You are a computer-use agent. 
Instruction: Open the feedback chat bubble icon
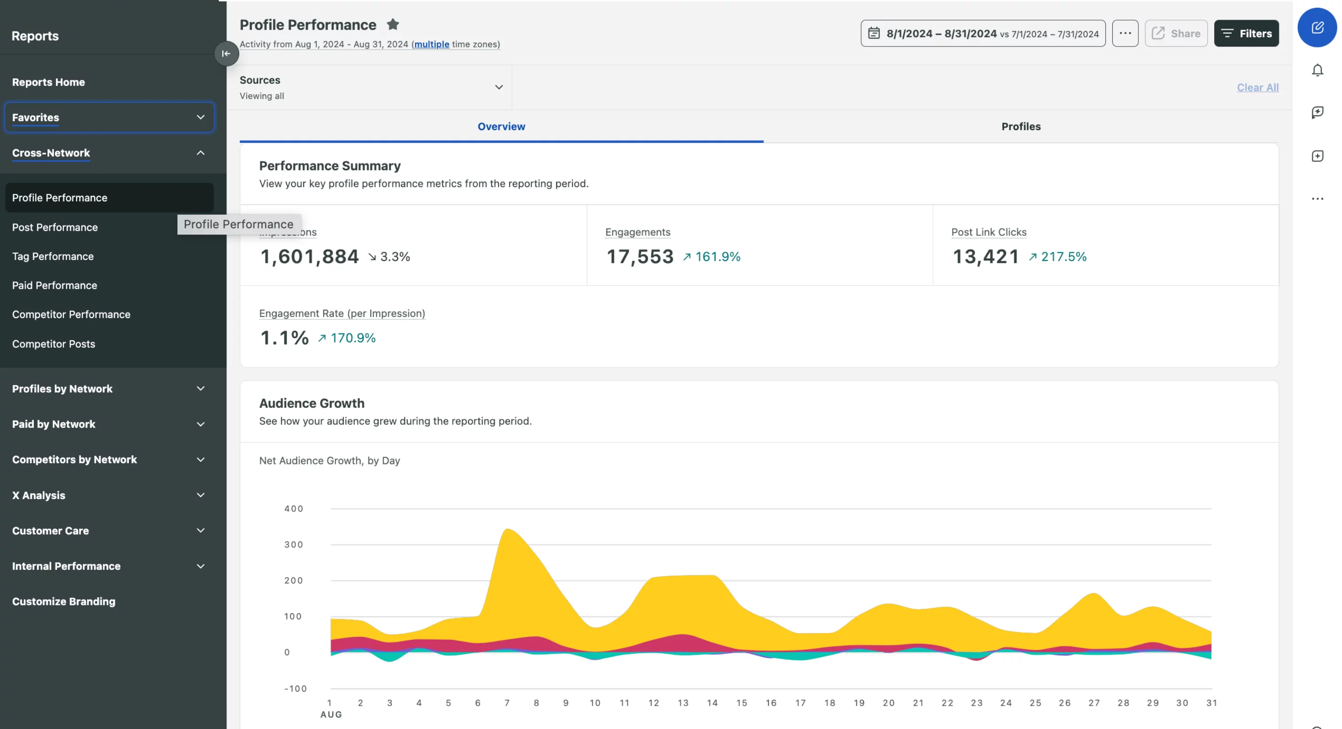coord(1317,112)
